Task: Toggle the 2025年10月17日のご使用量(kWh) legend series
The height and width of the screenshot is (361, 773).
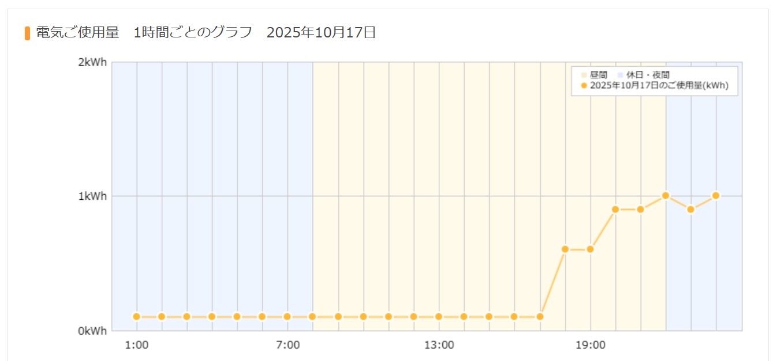Action: tap(659, 86)
